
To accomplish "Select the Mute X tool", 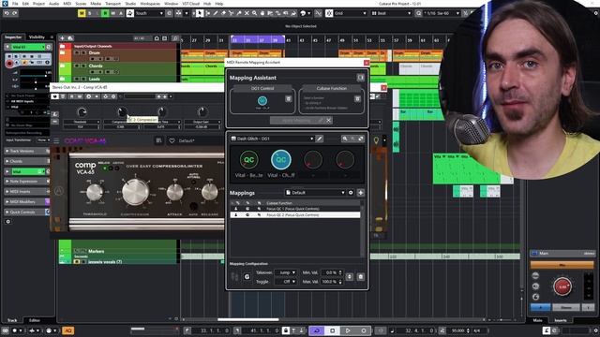I will [247, 13].
